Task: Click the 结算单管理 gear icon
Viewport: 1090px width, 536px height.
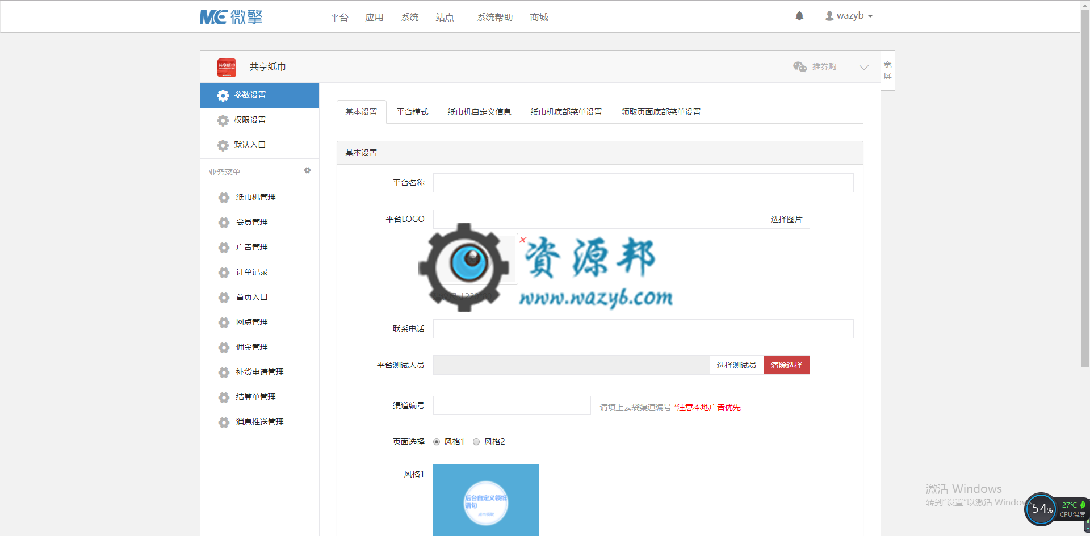Action: [224, 397]
